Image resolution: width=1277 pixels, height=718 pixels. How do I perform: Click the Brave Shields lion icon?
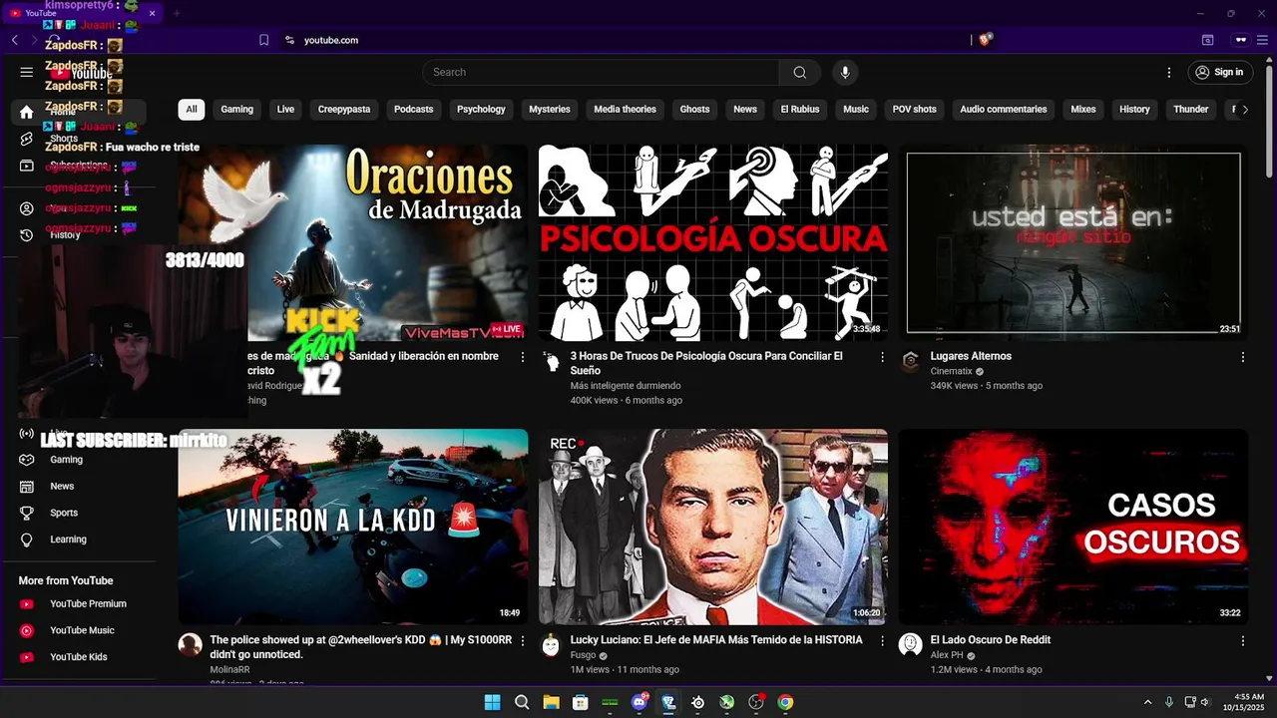click(x=986, y=40)
